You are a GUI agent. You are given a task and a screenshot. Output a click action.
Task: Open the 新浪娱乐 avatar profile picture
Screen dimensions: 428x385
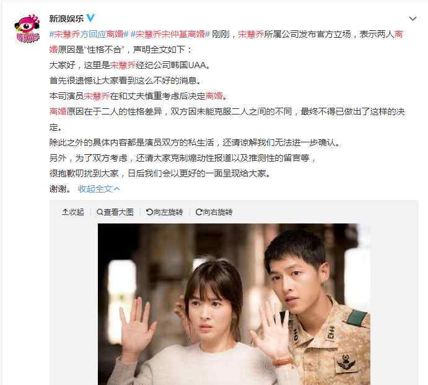[27, 29]
